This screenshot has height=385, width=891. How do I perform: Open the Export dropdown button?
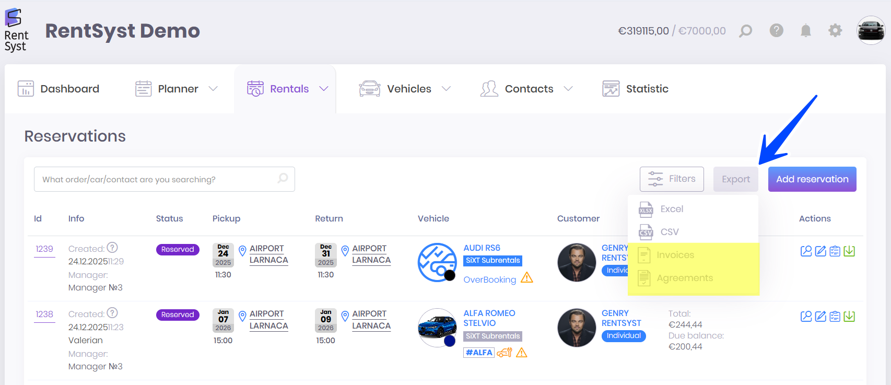(x=735, y=179)
